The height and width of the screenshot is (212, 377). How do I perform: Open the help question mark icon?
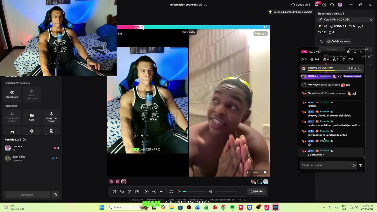coord(324,5)
